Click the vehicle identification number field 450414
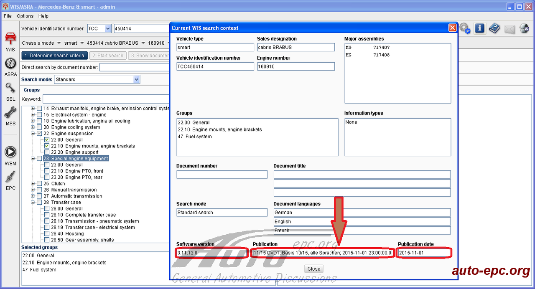535x289 pixels. point(141,29)
